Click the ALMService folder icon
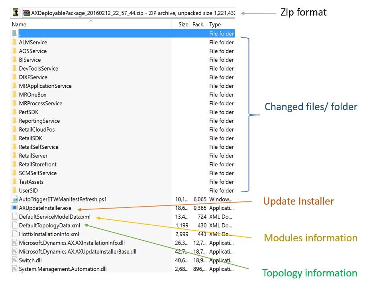 tap(14, 42)
